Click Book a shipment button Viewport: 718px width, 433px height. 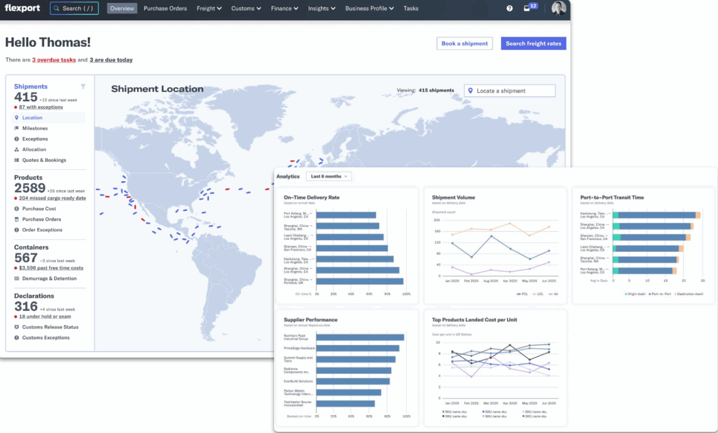(465, 43)
